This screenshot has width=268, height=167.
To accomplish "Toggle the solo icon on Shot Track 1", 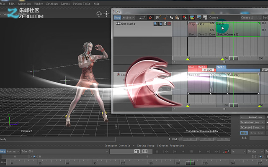I will pos(165,24).
